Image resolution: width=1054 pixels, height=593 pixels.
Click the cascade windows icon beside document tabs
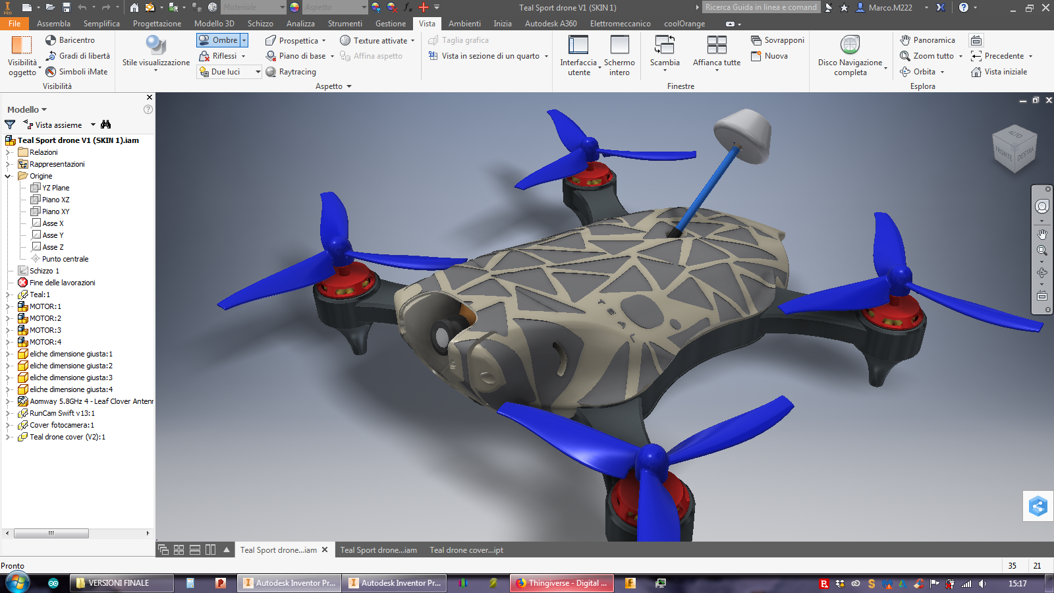pyautogui.click(x=163, y=550)
